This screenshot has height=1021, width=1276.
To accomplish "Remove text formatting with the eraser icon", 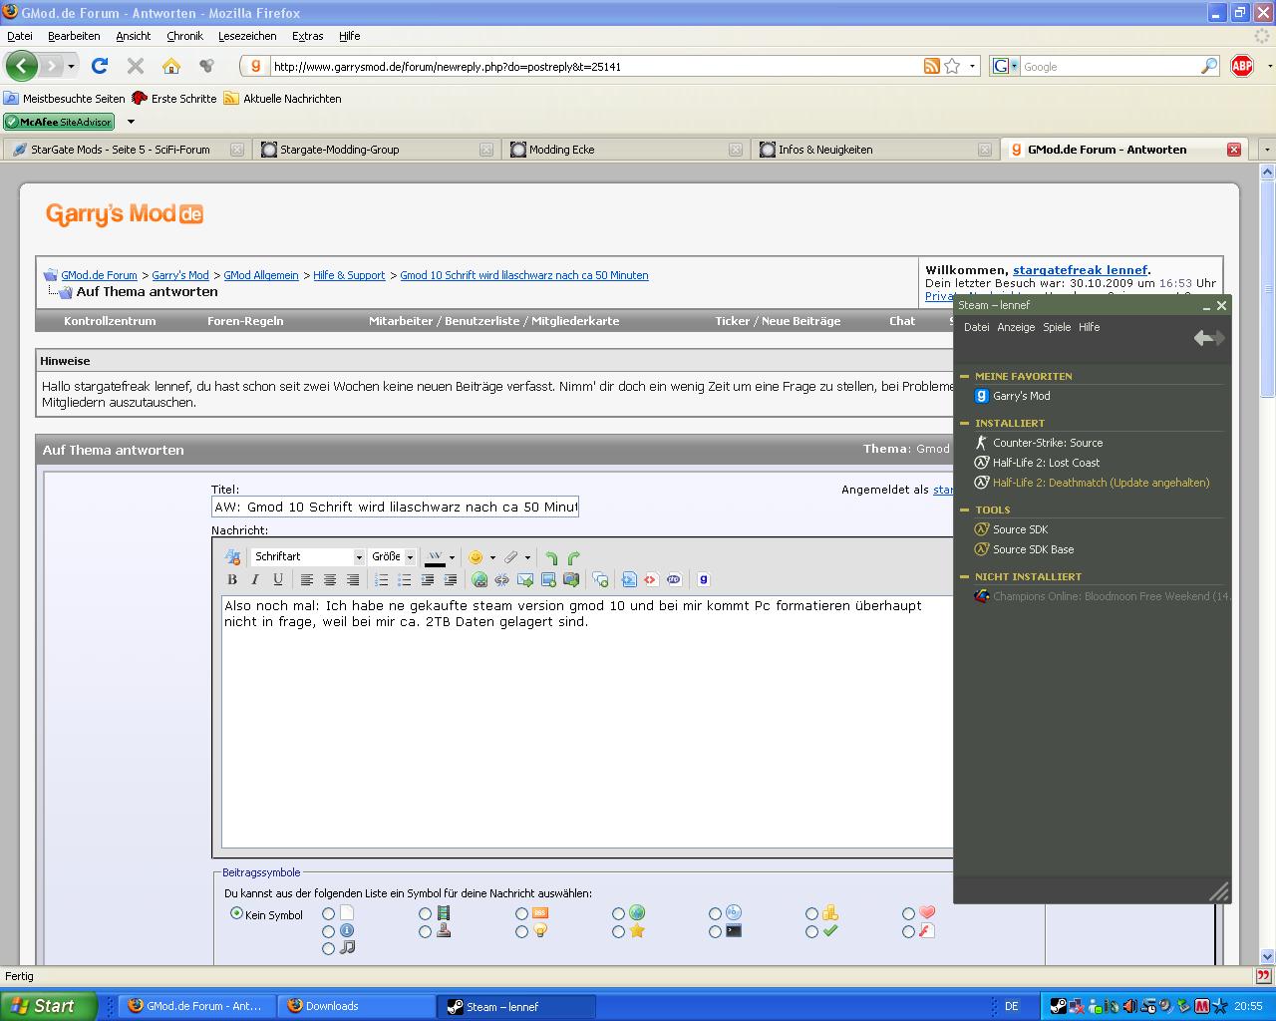I will pyautogui.click(x=232, y=557).
